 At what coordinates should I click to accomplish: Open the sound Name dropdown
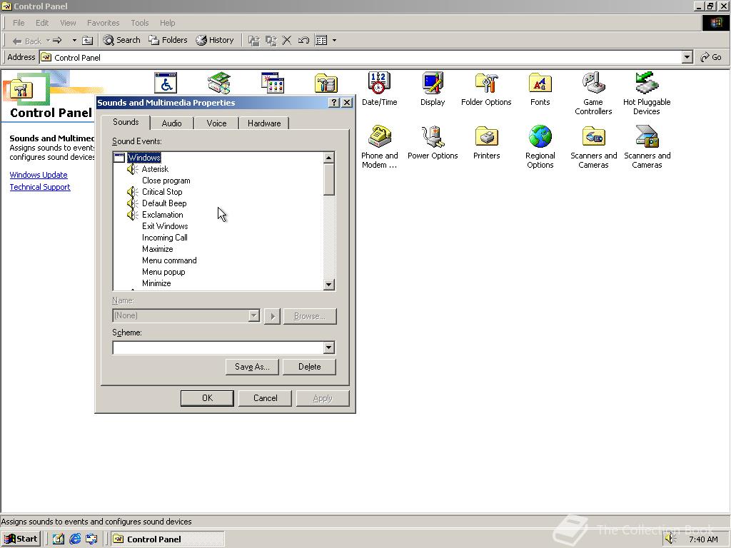[253, 316]
